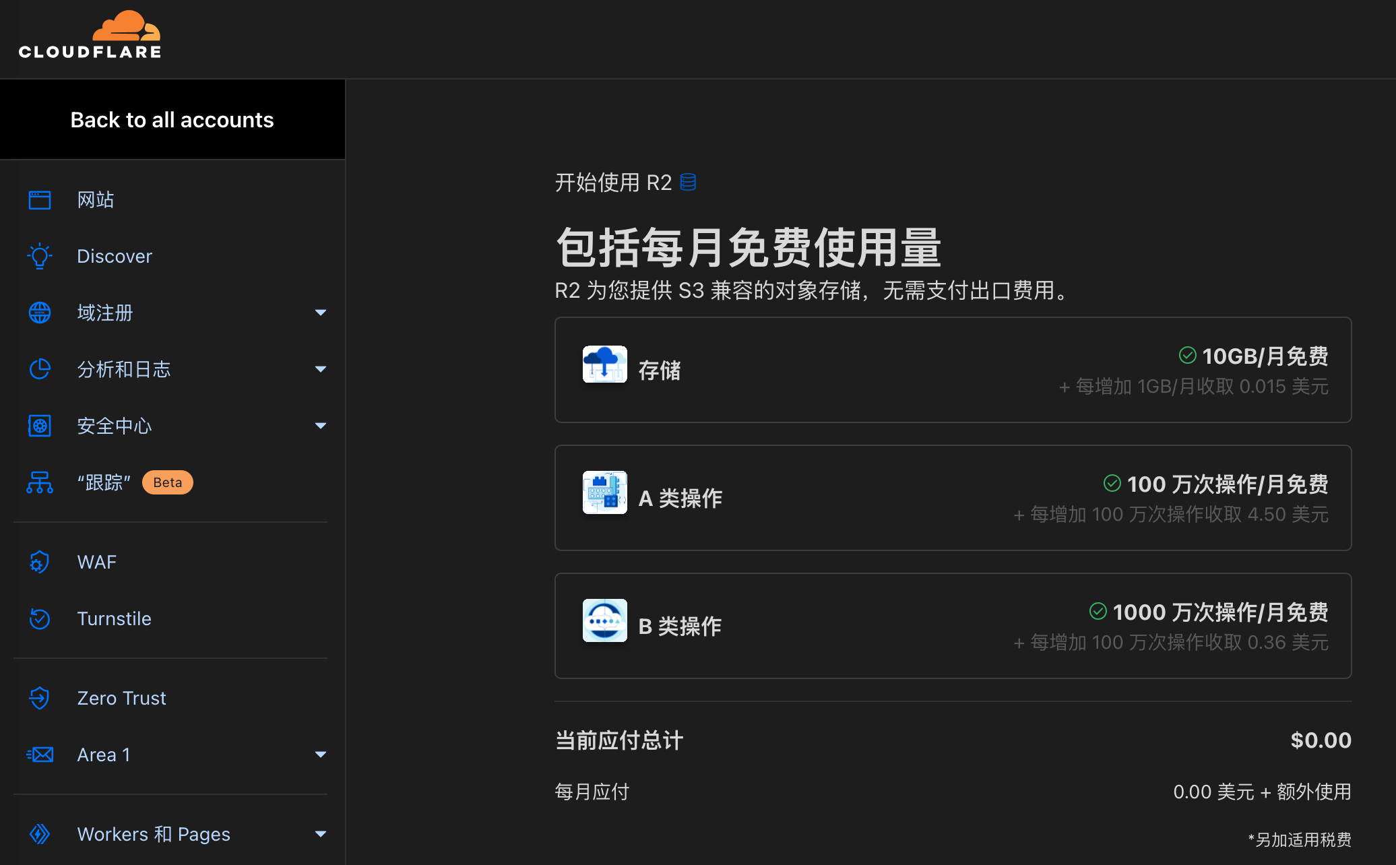Select the Area 1 envelope icon
The width and height of the screenshot is (1396, 865).
tap(39, 755)
